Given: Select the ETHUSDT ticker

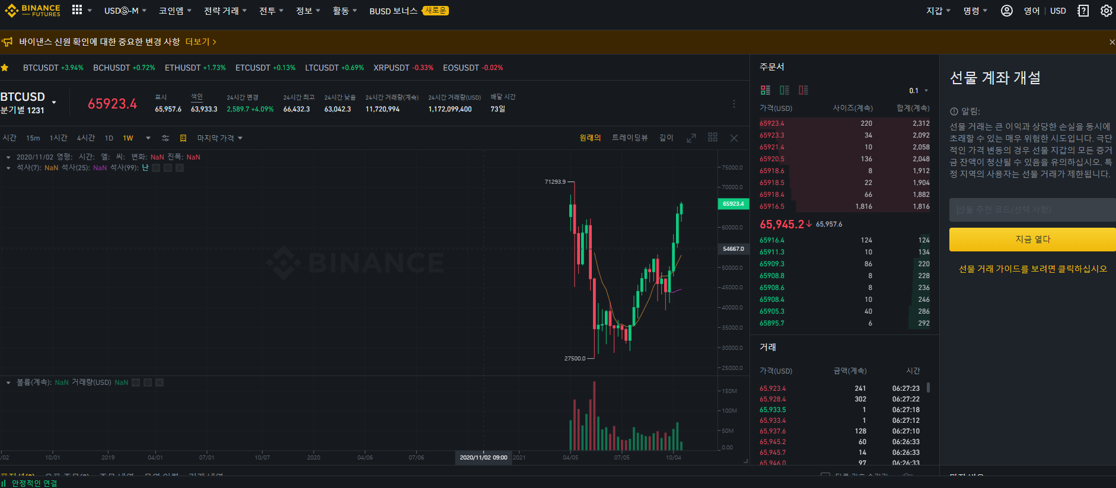Looking at the screenshot, I should [x=195, y=68].
